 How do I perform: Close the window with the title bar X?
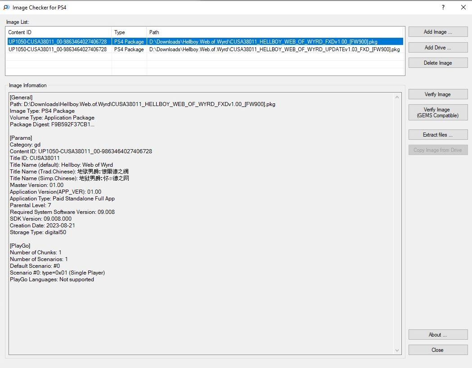click(463, 7)
